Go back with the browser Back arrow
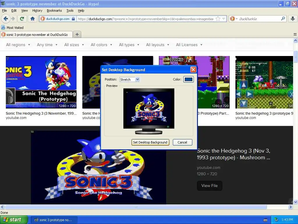 click(x=6, y=19)
